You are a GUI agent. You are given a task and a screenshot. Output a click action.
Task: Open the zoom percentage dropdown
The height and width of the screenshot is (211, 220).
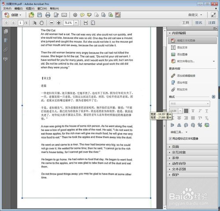pos(76,23)
